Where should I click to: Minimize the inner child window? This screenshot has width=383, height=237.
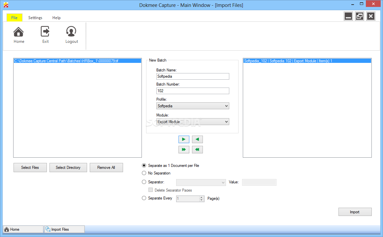tap(348, 16)
